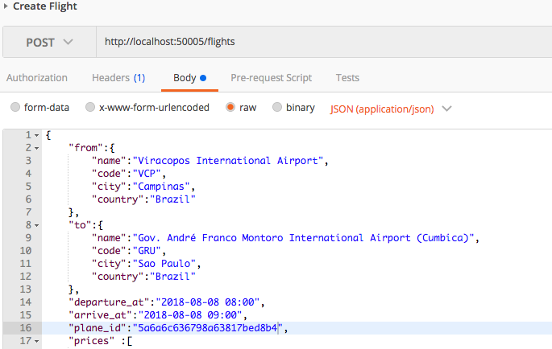
Task: Expand the Create Flight disclosure triangle
Action: tap(6, 6)
